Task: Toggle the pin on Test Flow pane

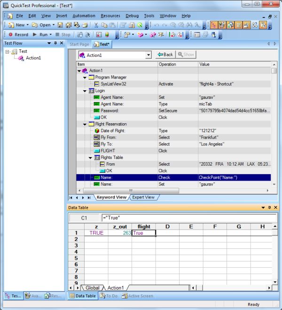Action: [55, 43]
